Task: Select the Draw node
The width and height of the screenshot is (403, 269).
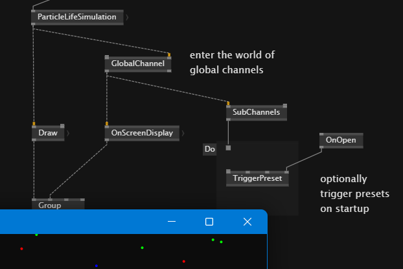Action: point(48,133)
